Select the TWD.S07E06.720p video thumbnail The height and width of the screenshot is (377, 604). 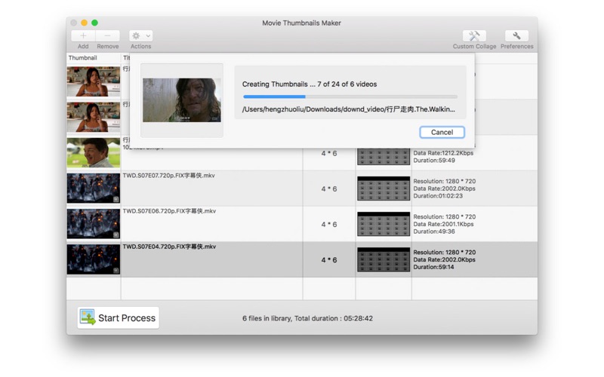click(x=94, y=224)
